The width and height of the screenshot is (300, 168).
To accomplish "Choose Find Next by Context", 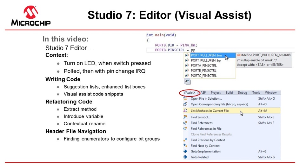I will [x=232, y=146].
